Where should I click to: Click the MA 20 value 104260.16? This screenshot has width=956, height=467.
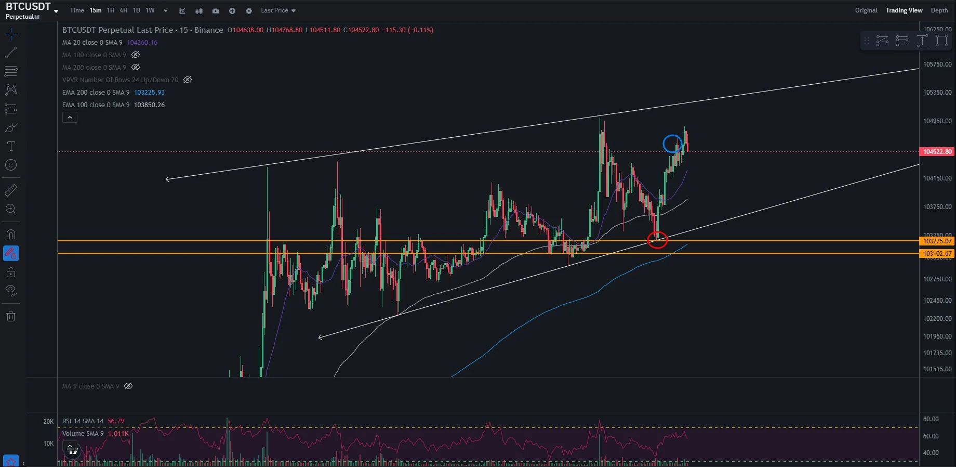(142, 43)
